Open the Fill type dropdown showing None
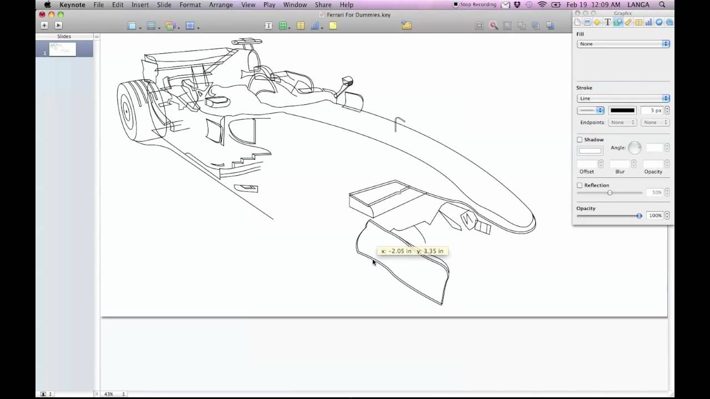This screenshot has width=710, height=399. pyautogui.click(x=623, y=44)
